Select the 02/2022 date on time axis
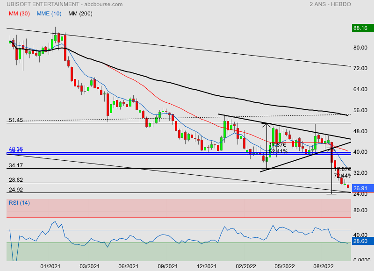Screen dimensions: 374x271 click(x=245, y=266)
